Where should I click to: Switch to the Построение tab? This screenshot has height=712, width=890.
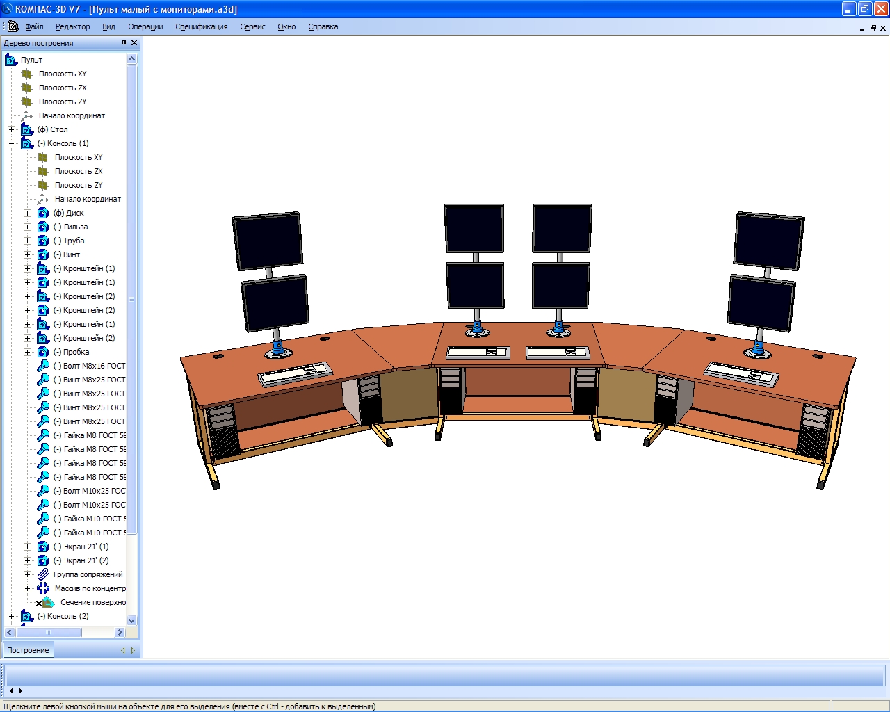point(28,650)
